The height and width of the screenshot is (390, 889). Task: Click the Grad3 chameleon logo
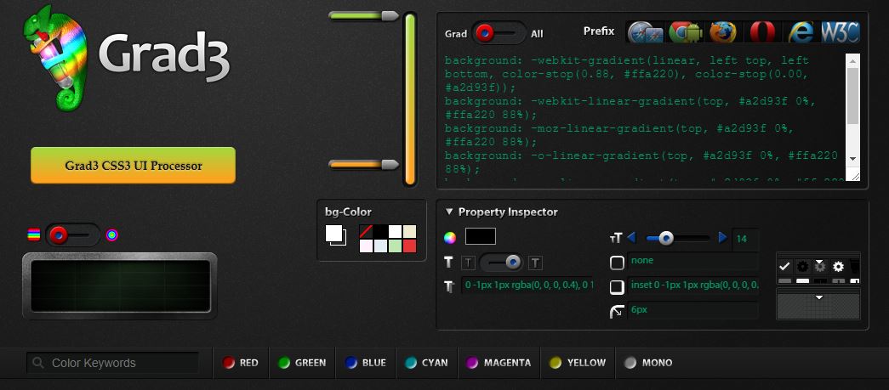(x=55, y=58)
